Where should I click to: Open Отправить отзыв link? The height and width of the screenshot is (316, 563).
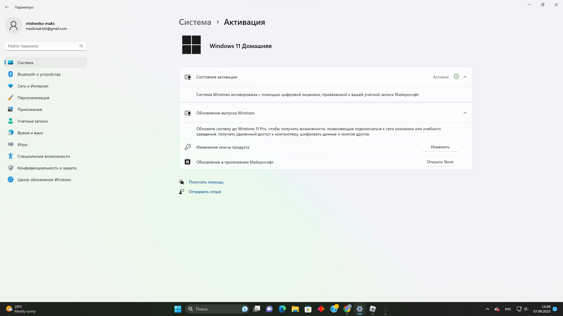(205, 192)
